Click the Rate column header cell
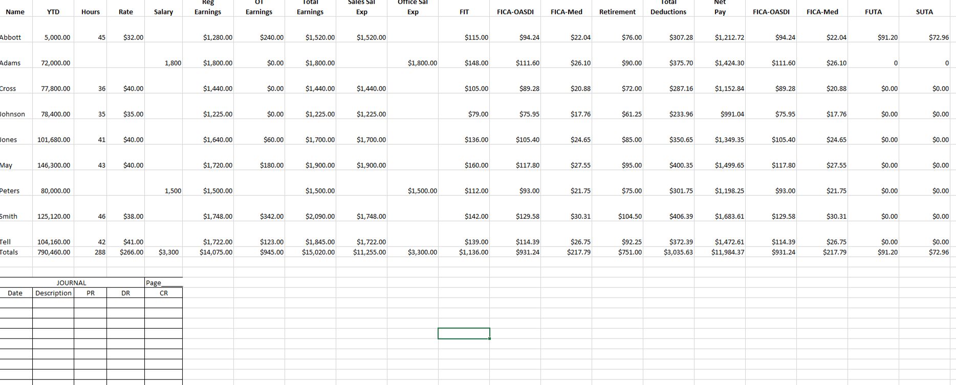 point(126,12)
